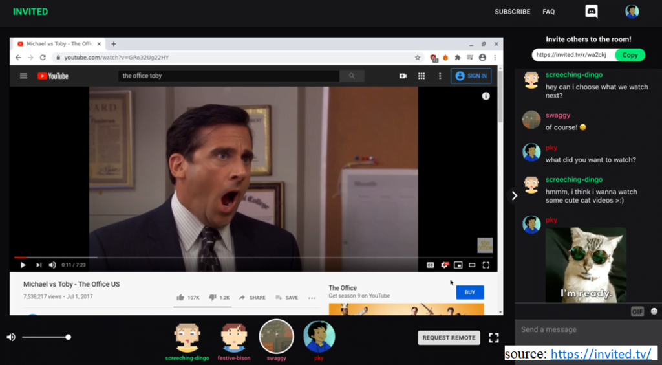
Task: Close the Michael vs Toby tab
Action: pyautogui.click(x=99, y=44)
